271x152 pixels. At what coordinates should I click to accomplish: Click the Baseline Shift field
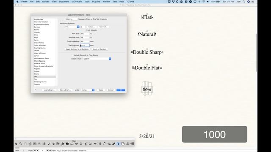point(85,38)
